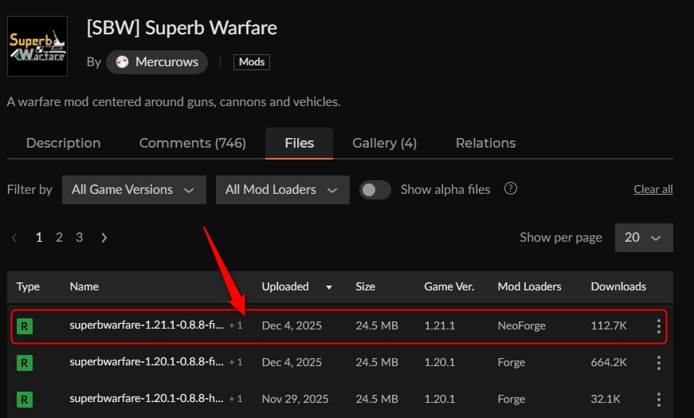The width and height of the screenshot is (694, 418).
Task: Click the Uploaded sort arrow icon
Action: click(329, 287)
